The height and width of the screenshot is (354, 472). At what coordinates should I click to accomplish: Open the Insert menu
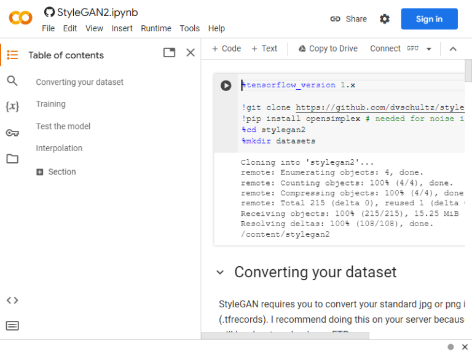pyautogui.click(x=122, y=28)
